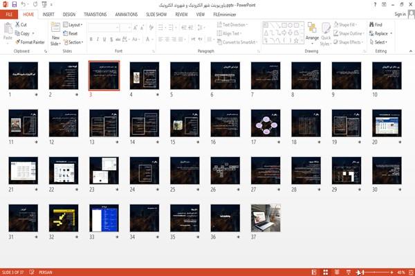Screen dimensions: 415x276
Task: Click the PERSIAN language indicator
Action: click(46, 272)
